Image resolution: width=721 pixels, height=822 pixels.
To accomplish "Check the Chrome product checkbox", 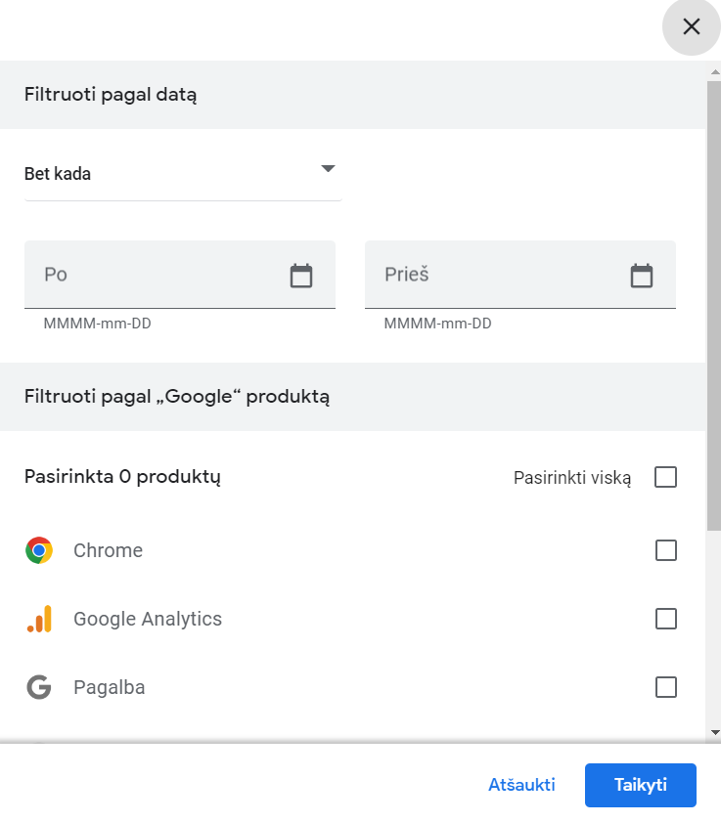I will 666,550.
